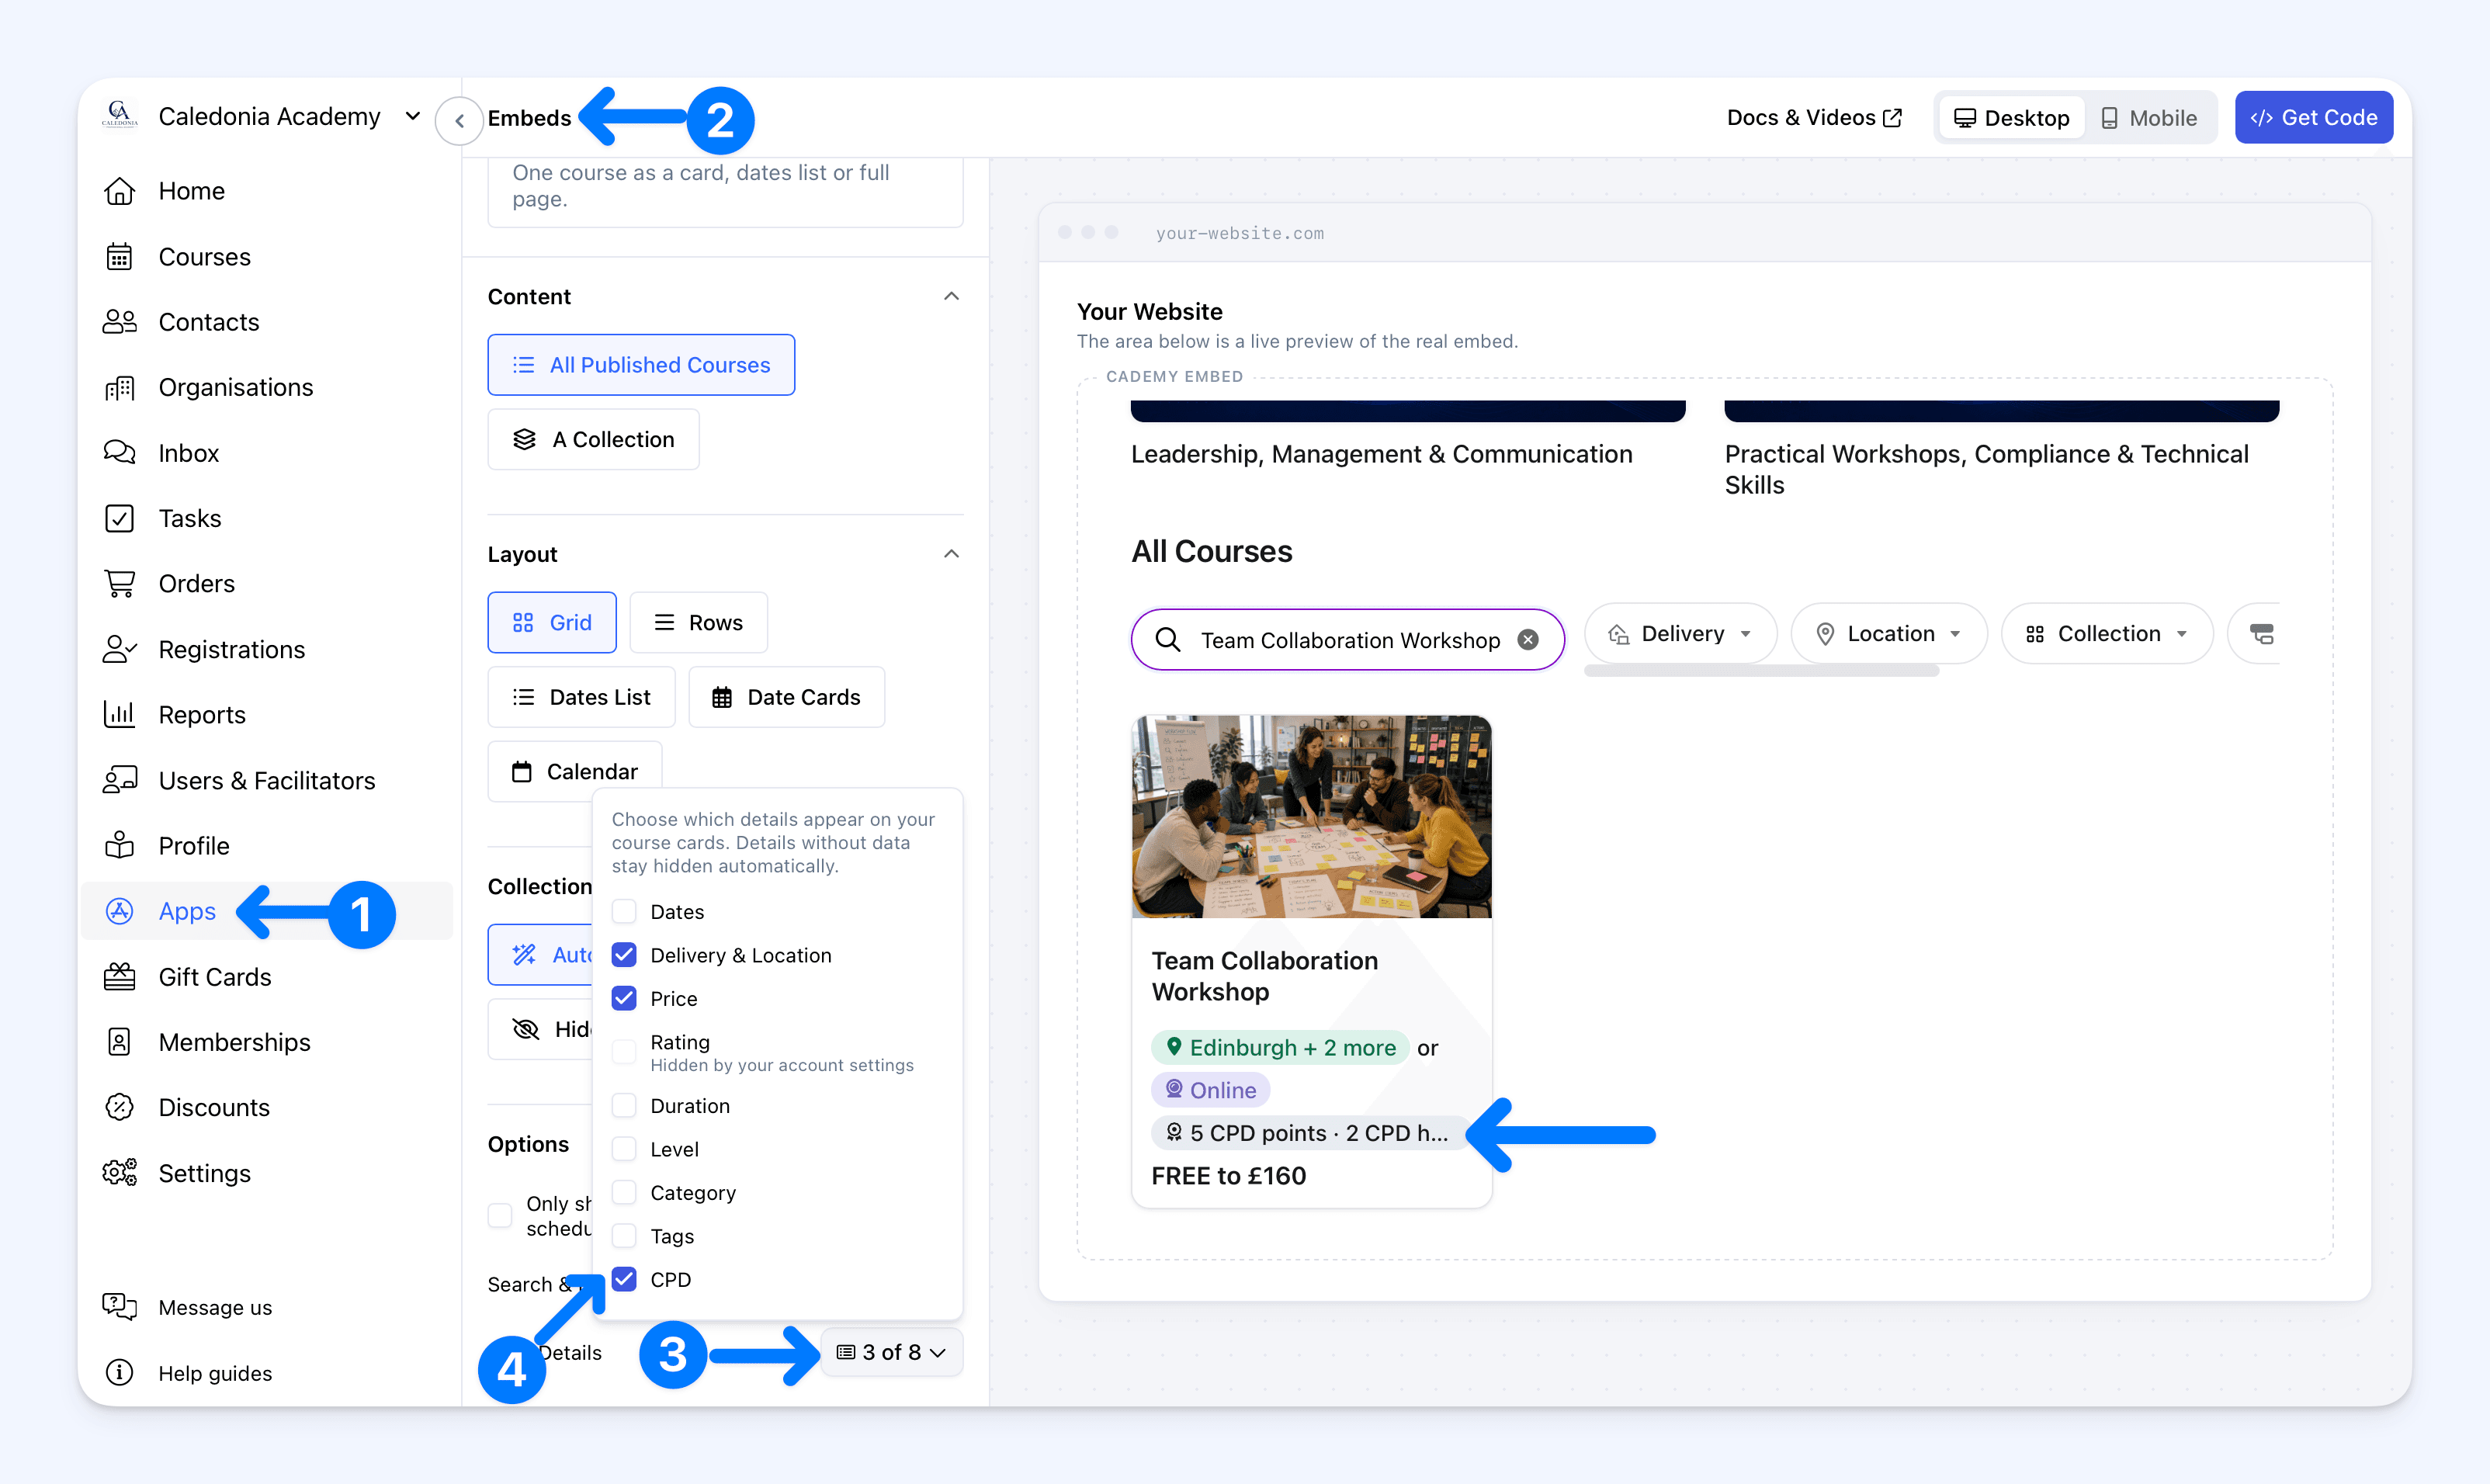
Task: Select the Hide collection button
Action: point(541,1029)
